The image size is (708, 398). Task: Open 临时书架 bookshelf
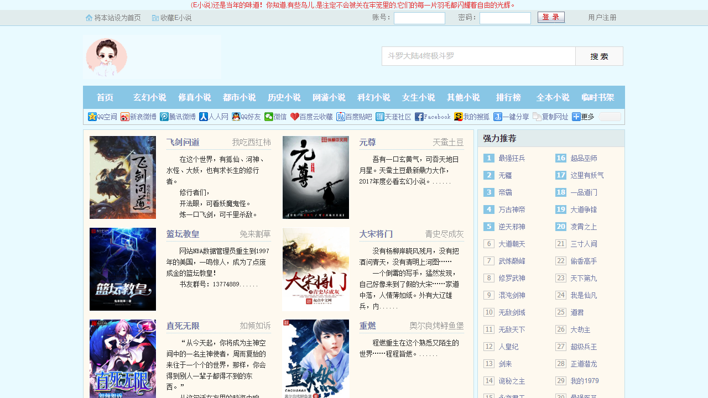[x=598, y=97]
